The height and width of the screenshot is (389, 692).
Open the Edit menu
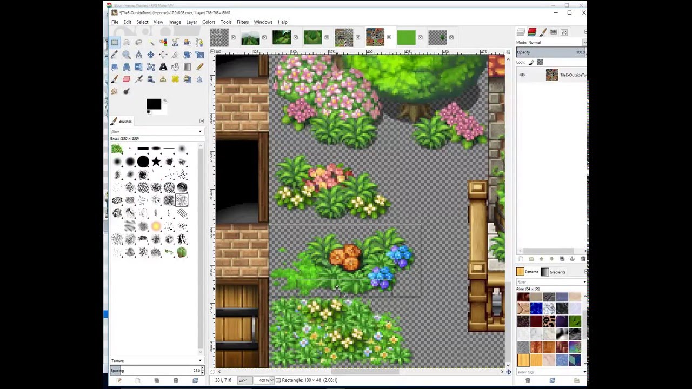127,22
